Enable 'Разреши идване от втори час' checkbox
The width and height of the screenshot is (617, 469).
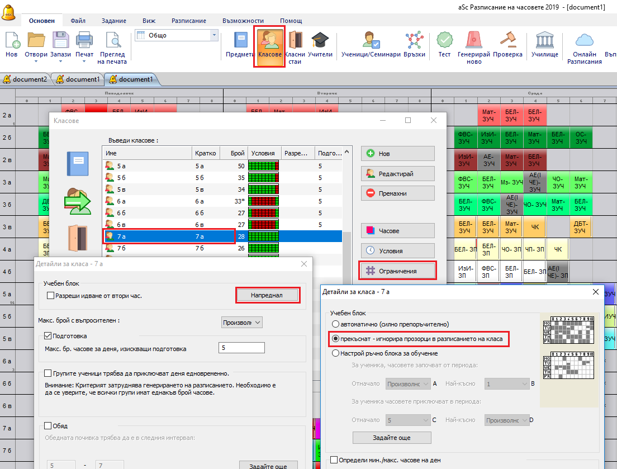click(51, 295)
